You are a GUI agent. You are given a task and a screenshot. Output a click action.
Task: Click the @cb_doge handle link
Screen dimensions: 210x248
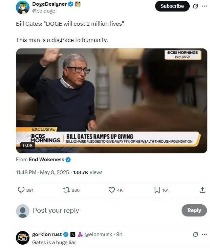click(x=44, y=11)
